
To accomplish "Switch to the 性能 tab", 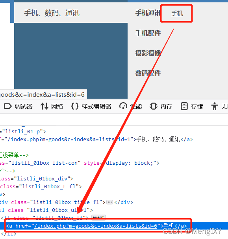I will point(136,107).
